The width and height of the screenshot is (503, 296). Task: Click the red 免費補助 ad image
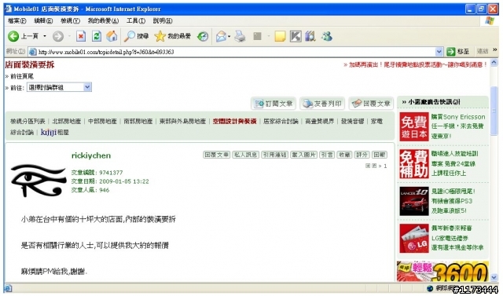coord(414,163)
